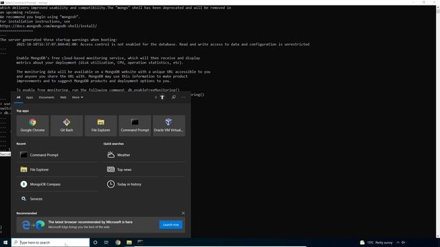Open File Explorer on the taskbar
The image size is (440, 247).
pos(129,242)
